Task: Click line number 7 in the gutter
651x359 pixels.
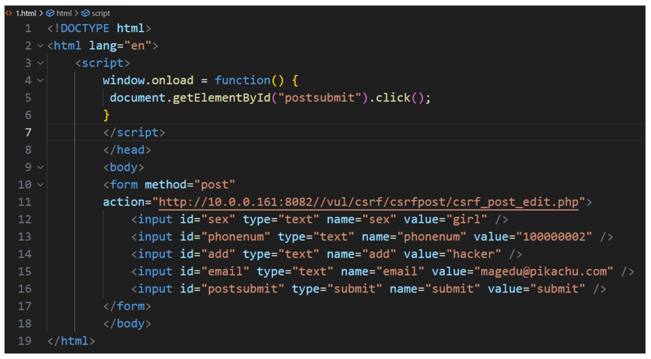Action: 28,132
